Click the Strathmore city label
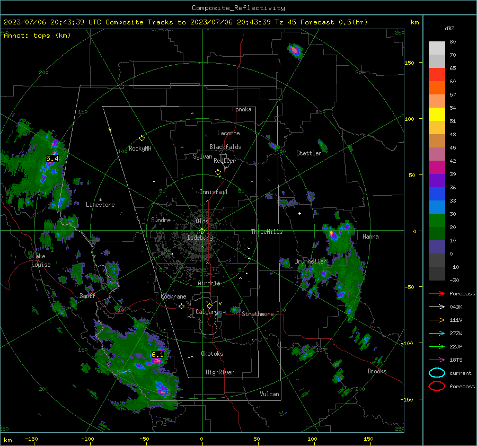 pyautogui.click(x=258, y=314)
